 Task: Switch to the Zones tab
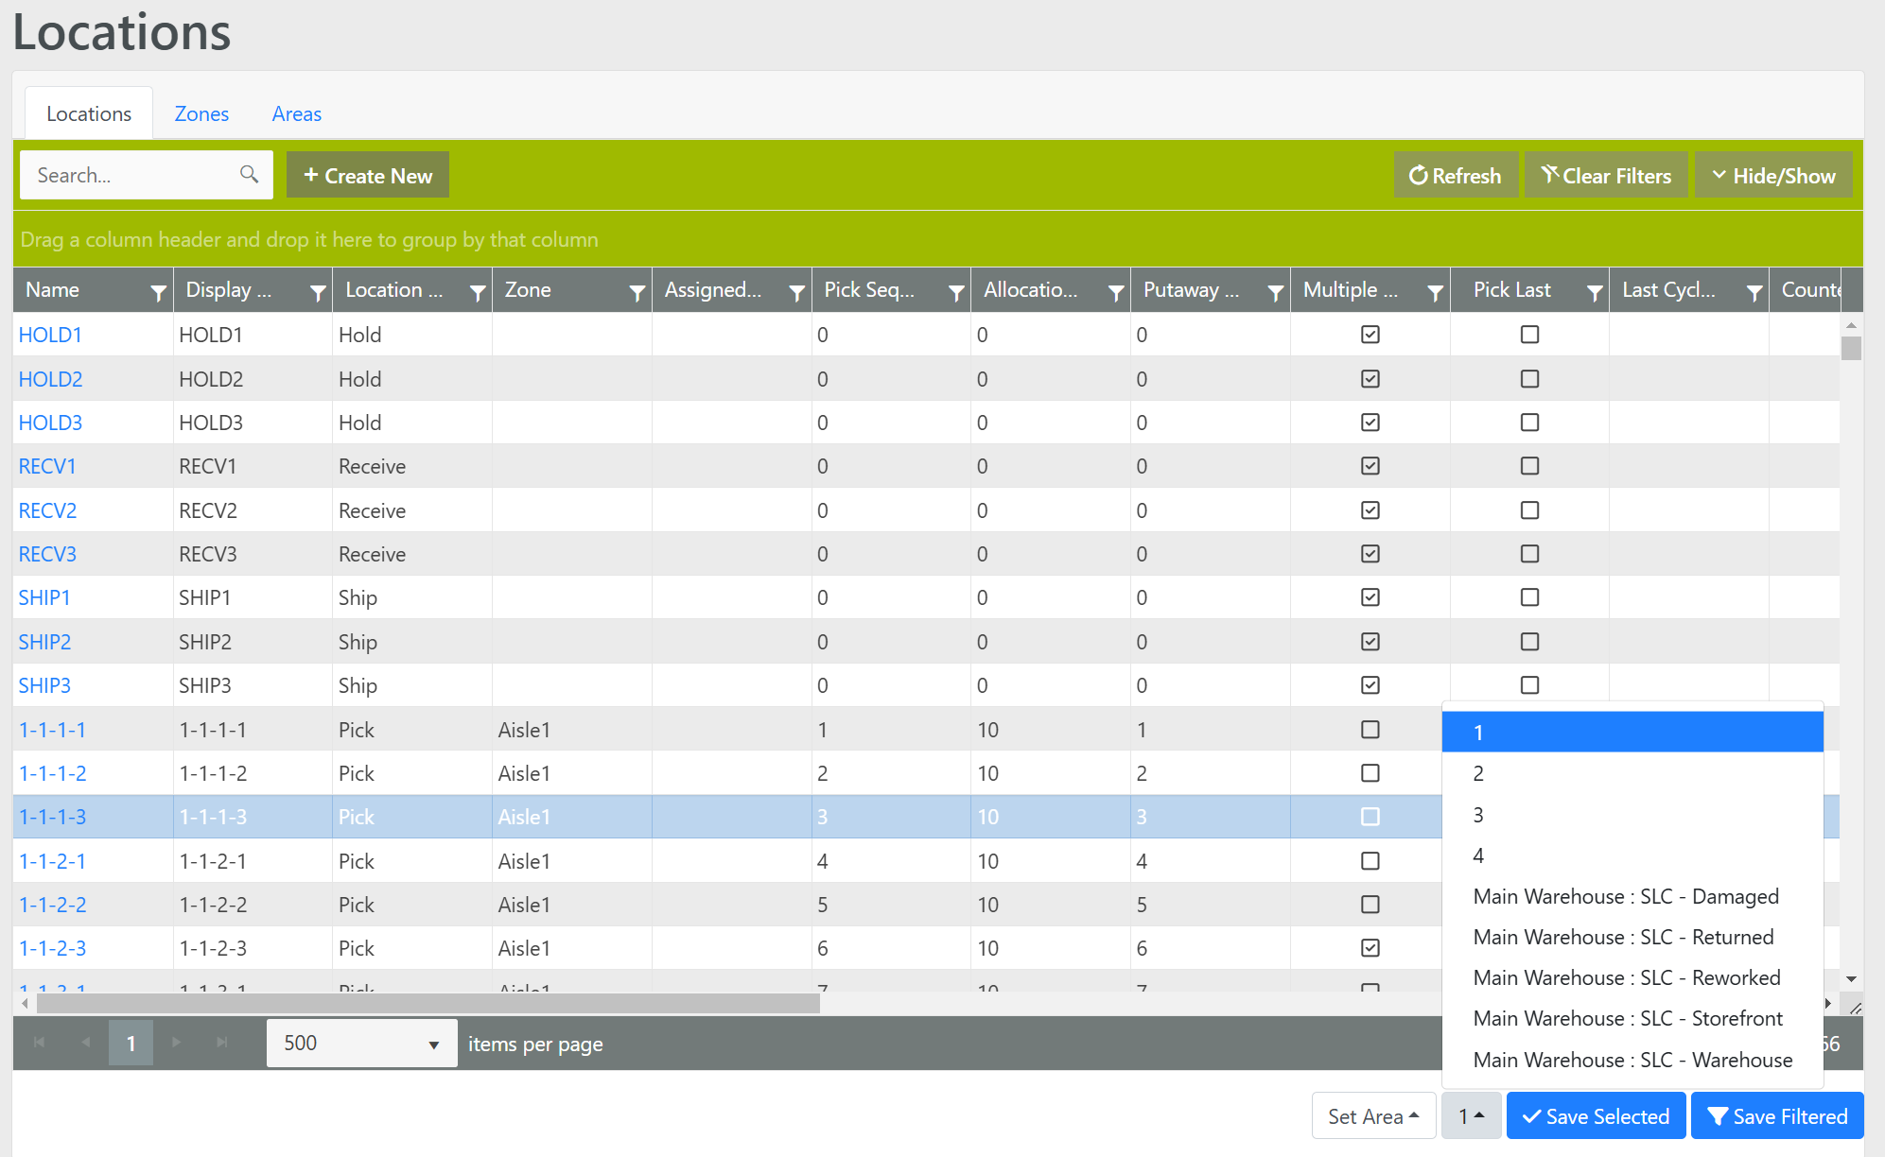tap(201, 113)
